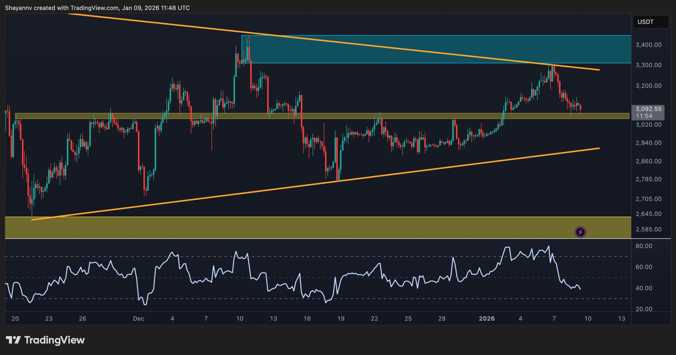This screenshot has height=355, width=676.
Task: Click the header attribution text by Shayannv
Action: [97, 8]
